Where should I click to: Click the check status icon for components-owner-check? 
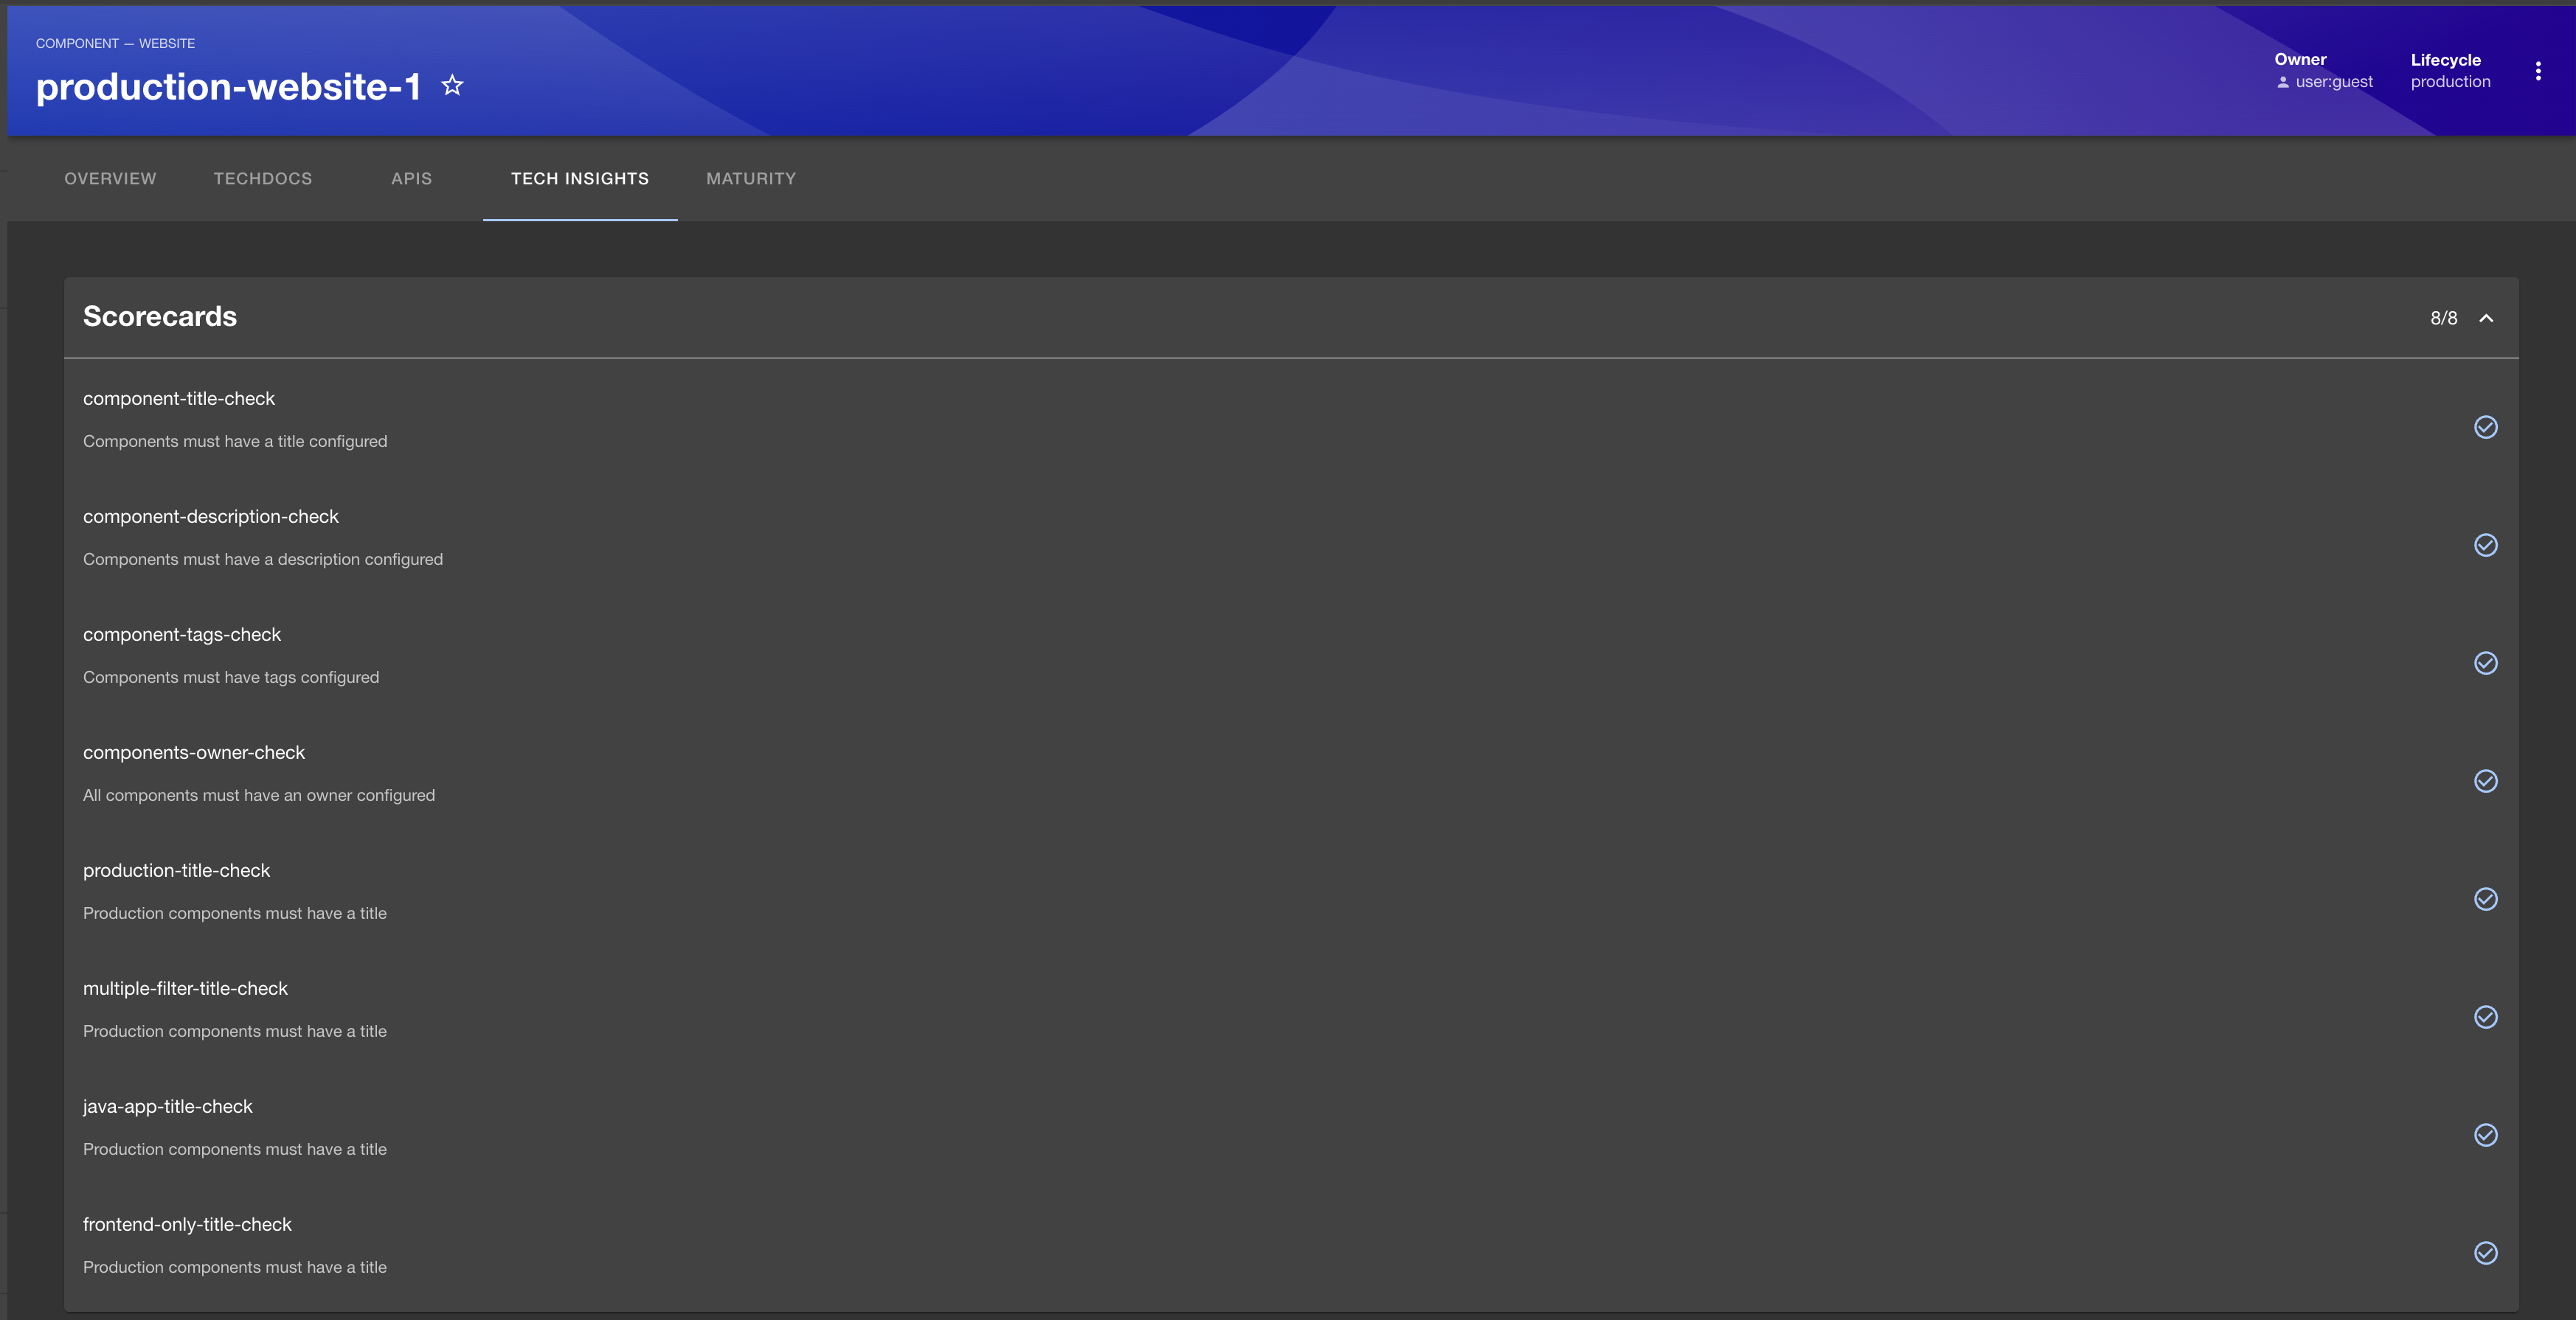[x=2486, y=781]
